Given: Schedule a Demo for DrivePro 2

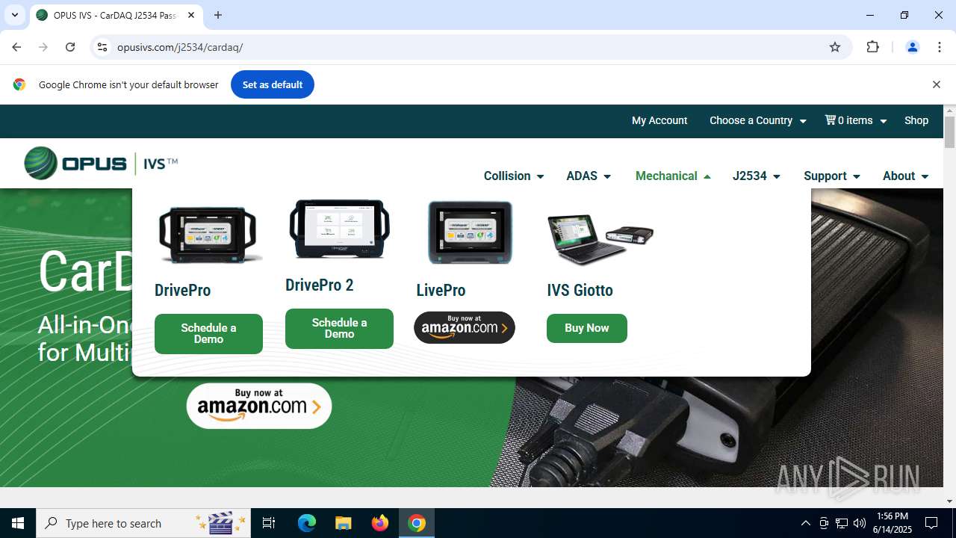Looking at the screenshot, I should pyautogui.click(x=339, y=328).
